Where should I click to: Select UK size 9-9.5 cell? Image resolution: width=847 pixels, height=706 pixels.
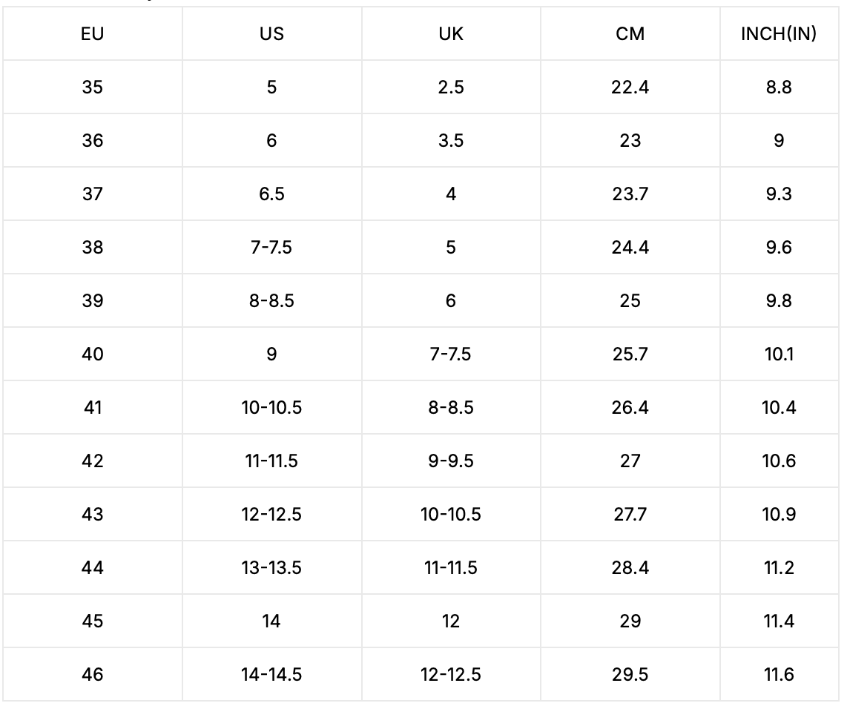451,461
